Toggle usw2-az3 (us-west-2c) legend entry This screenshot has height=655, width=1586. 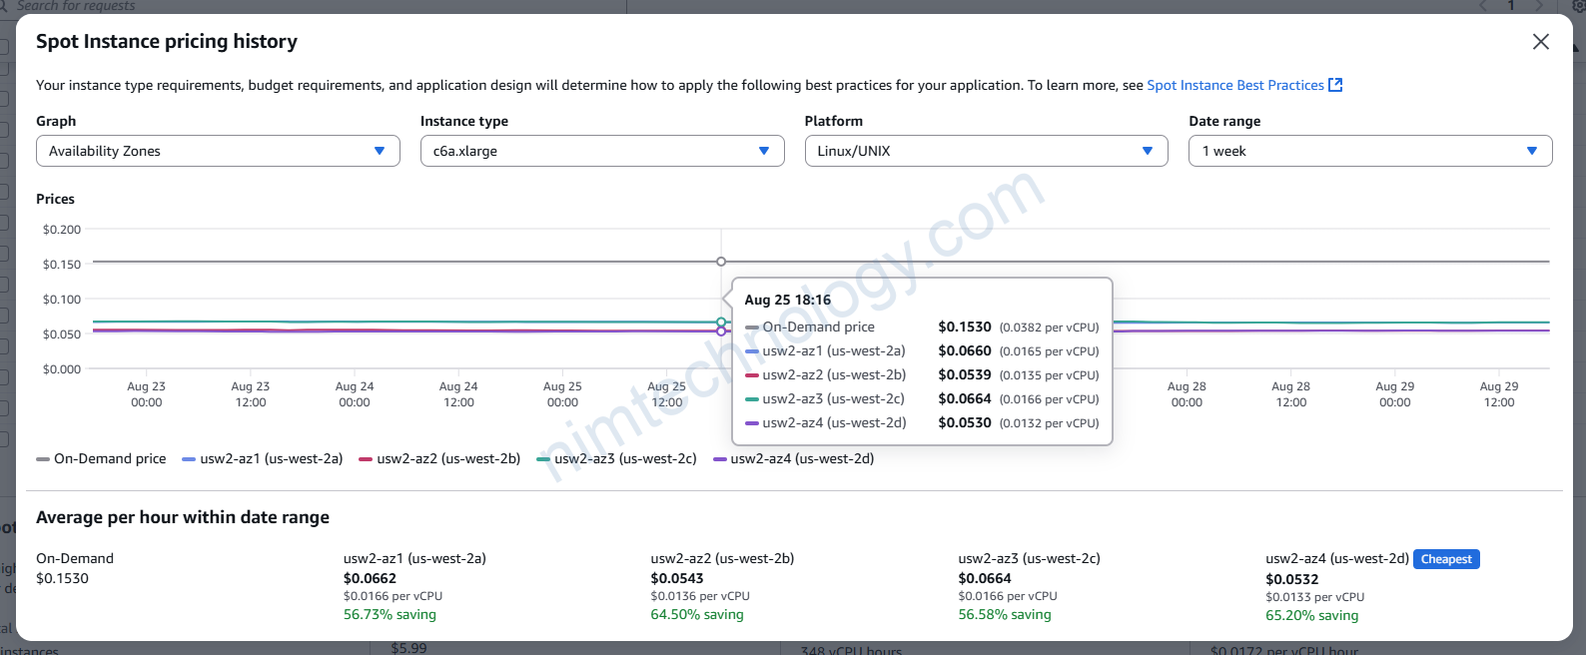(616, 458)
